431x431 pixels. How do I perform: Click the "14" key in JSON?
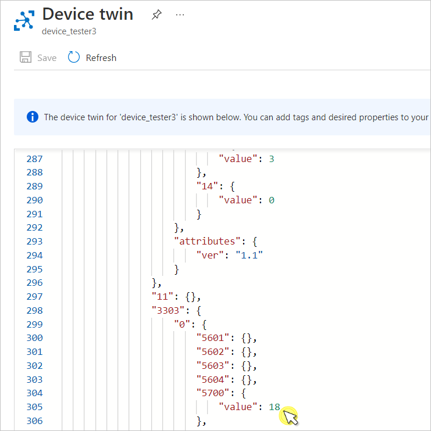(207, 186)
